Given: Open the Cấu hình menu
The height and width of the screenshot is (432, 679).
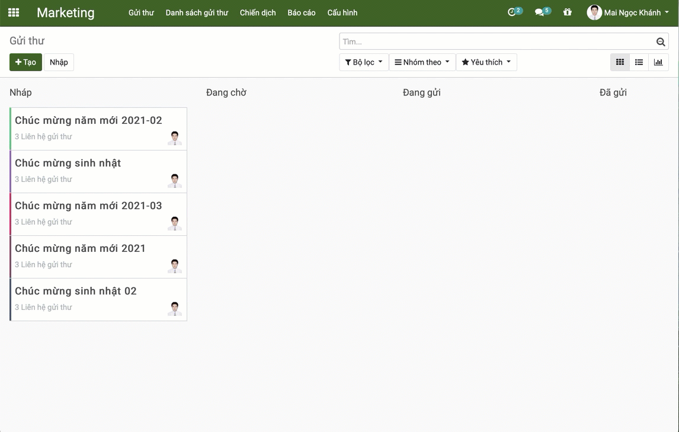Looking at the screenshot, I should pyautogui.click(x=342, y=12).
